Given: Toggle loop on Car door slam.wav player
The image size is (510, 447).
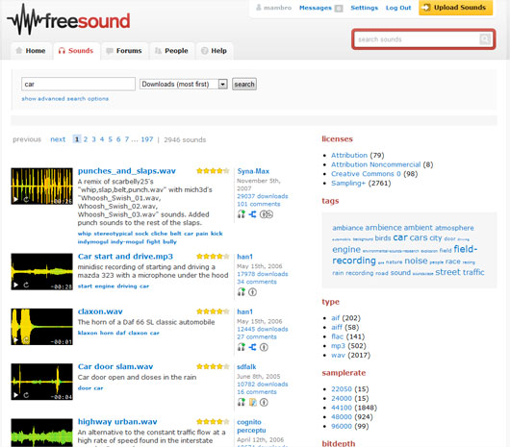Looking at the screenshot, I should pos(26,395).
